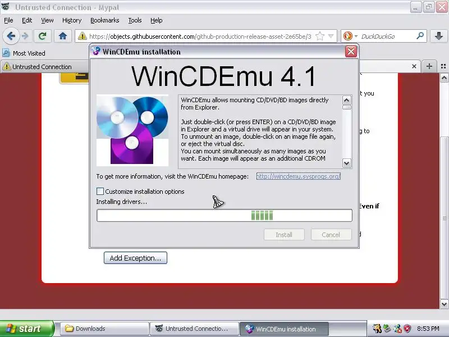Click the search magnifier icon

[x=420, y=36]
